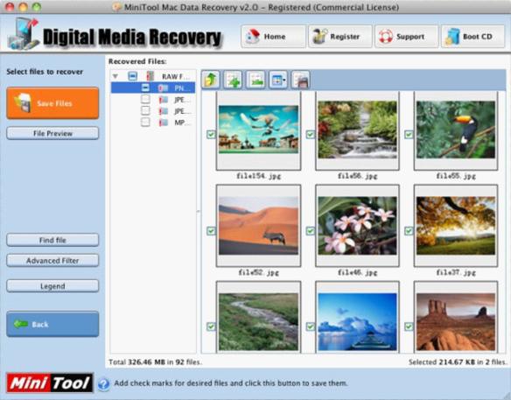Select the RAW F... root row

pyautogui.click(x=153, y=76)
